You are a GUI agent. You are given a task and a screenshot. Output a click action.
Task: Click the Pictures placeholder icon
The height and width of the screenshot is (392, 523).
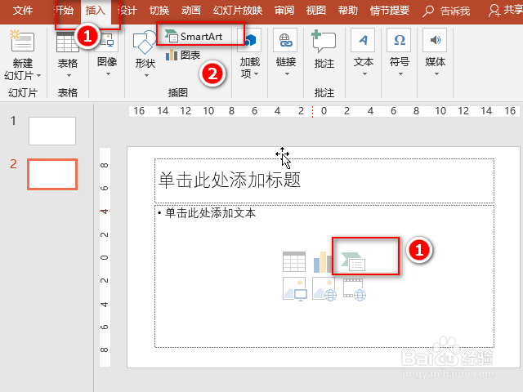pos(295,289)
